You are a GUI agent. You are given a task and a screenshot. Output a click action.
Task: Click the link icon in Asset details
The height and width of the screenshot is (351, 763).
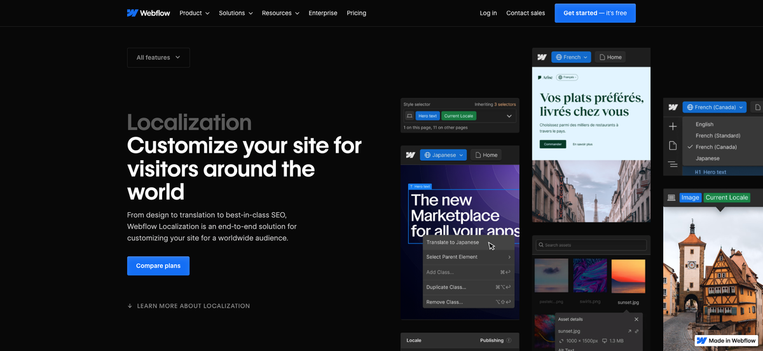coord(637,331)
